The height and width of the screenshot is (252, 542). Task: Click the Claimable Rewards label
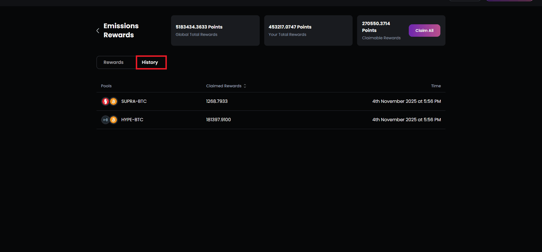click(x=381, y=38)
